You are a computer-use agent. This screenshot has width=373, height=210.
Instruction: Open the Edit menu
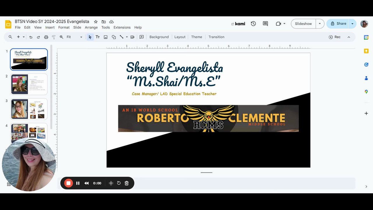[x=27, y=27]
